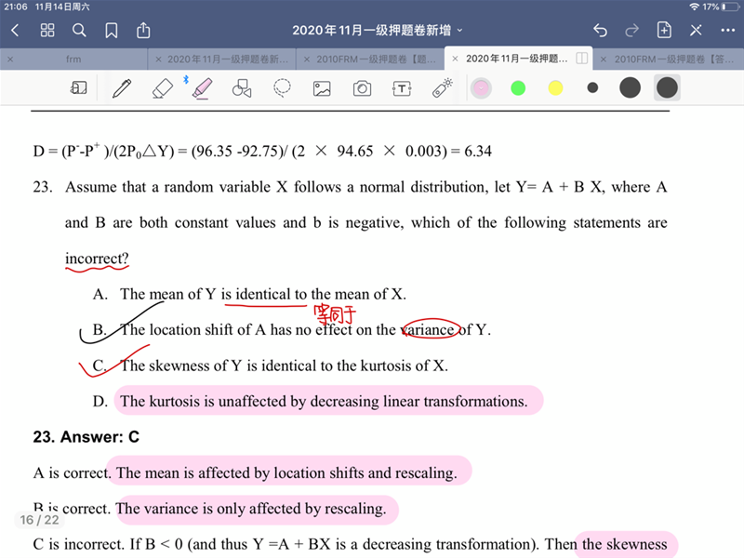Tap the 21:06 clock in status bar

coord(16,7)
